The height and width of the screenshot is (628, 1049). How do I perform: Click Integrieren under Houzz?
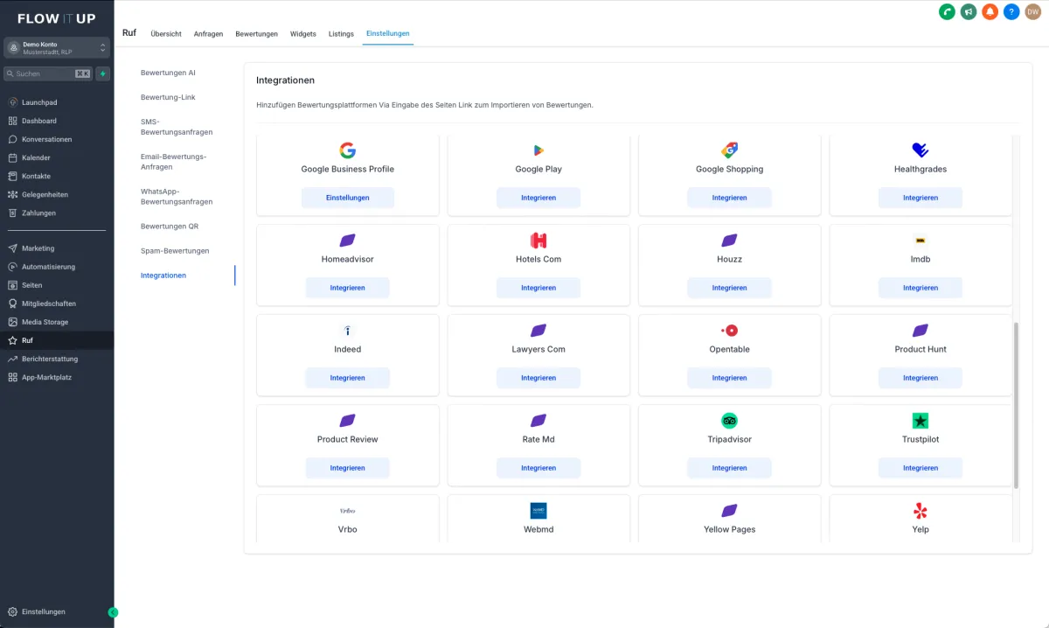coord(730,288)
